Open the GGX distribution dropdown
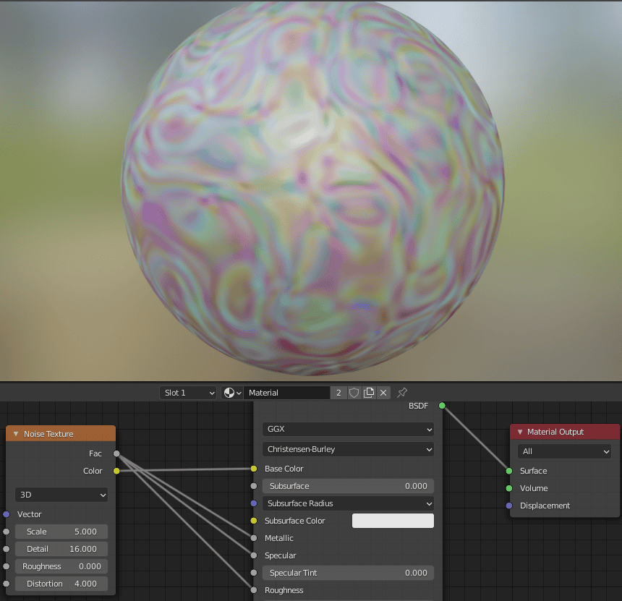This screenshot has width=622, height=601. [x=348, y=429]
